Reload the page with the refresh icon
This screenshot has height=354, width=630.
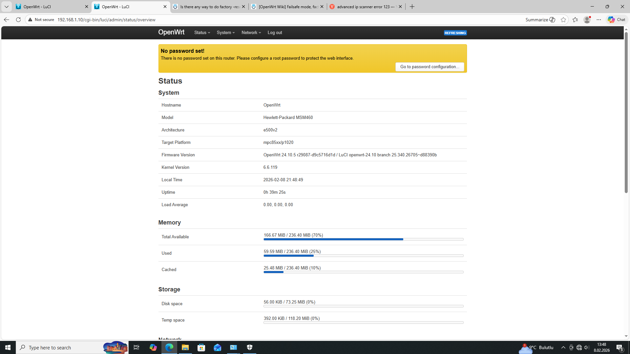[x=18, y=20]
